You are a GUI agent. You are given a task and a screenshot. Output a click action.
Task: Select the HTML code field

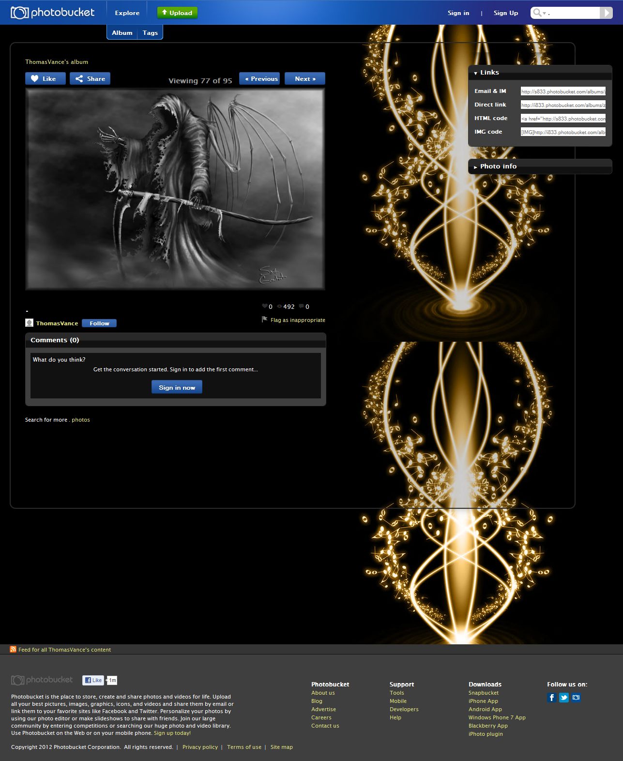563,118
